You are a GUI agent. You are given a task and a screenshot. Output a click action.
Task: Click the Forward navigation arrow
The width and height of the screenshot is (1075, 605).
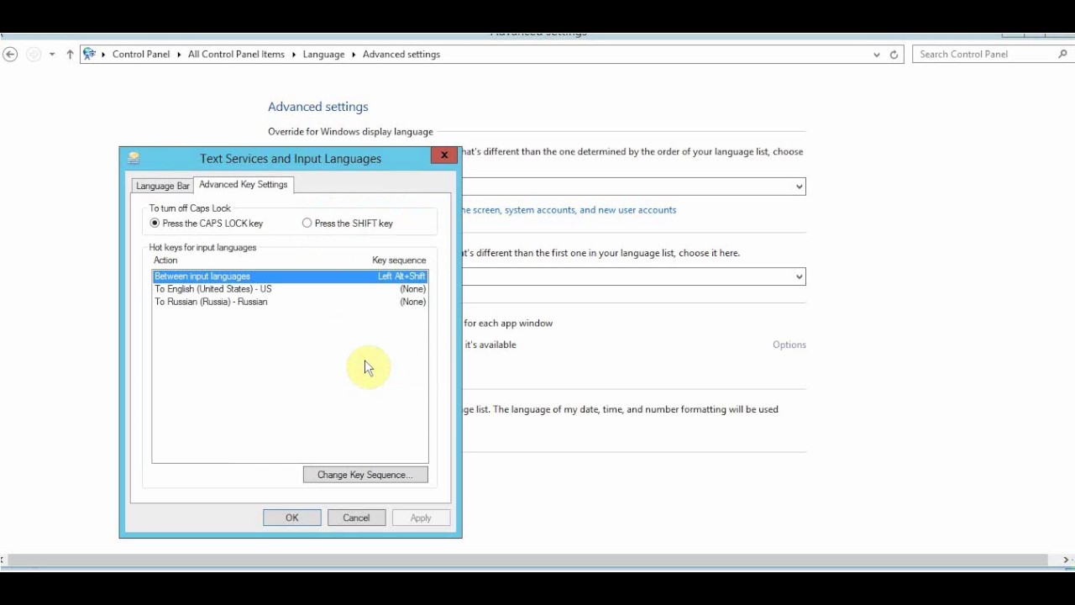point(34,55)
